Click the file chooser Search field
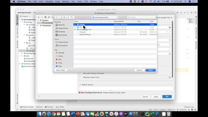Screen dimensions: 208x117 (x=141, y=17)
